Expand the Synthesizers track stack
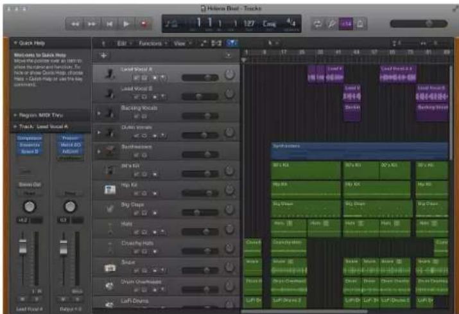 (99, 152)
